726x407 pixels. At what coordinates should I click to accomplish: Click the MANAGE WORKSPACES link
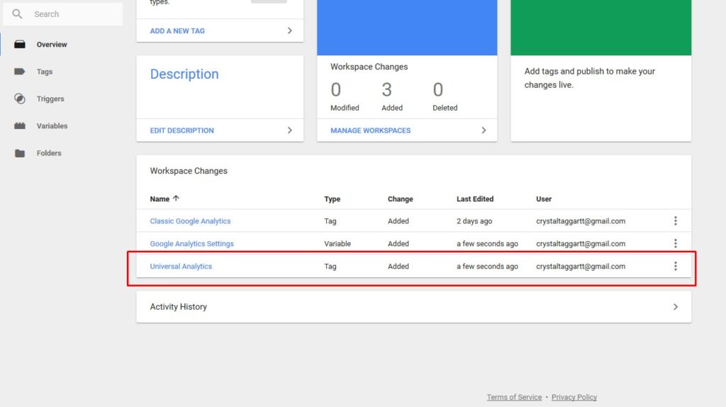[370, 130]
